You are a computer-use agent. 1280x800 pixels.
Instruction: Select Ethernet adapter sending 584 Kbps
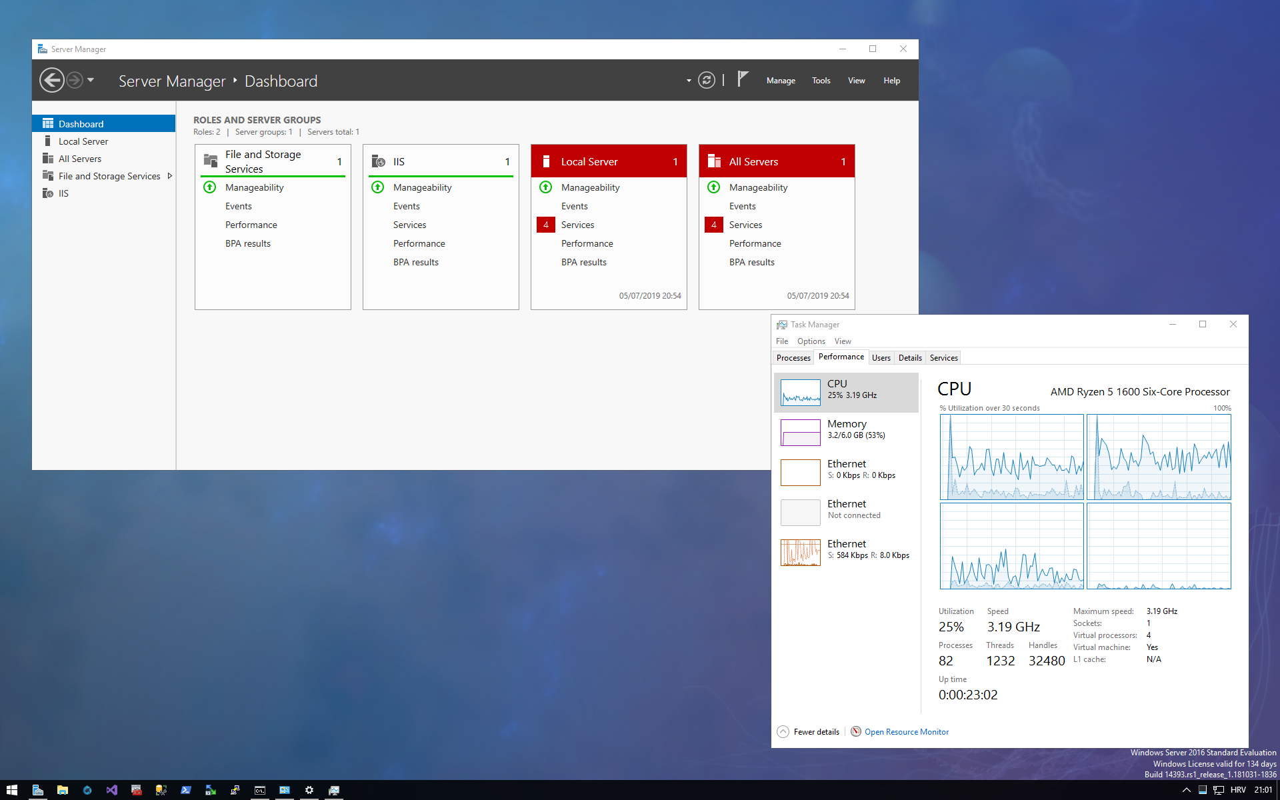pos(846,552)
